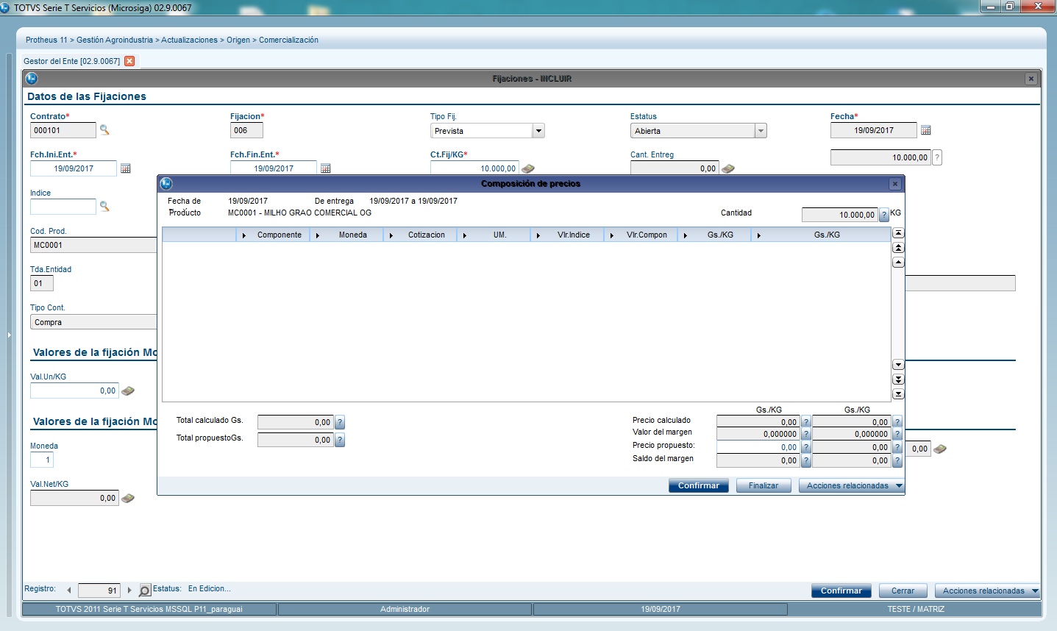
Task: Click Cerrar button
Action: (x=903, y=591)
